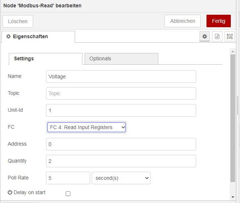Focus the empty Topic input field
The image size is (240, 203).
(x=121, y=93)
